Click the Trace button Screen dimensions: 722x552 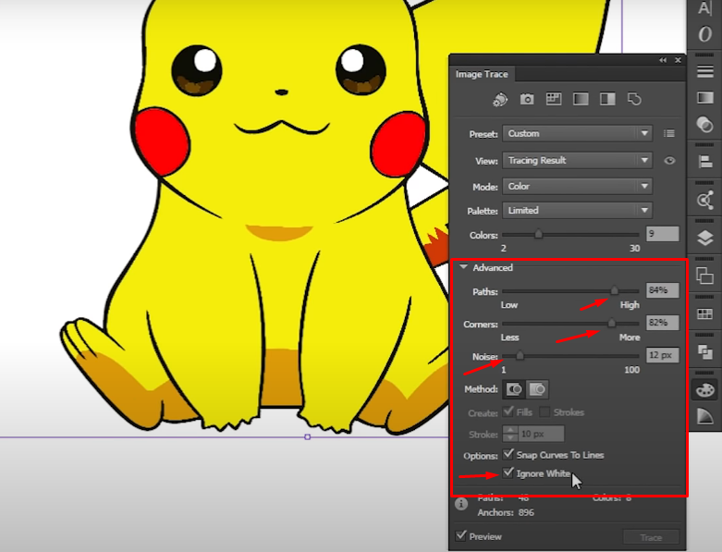point(651,537)
